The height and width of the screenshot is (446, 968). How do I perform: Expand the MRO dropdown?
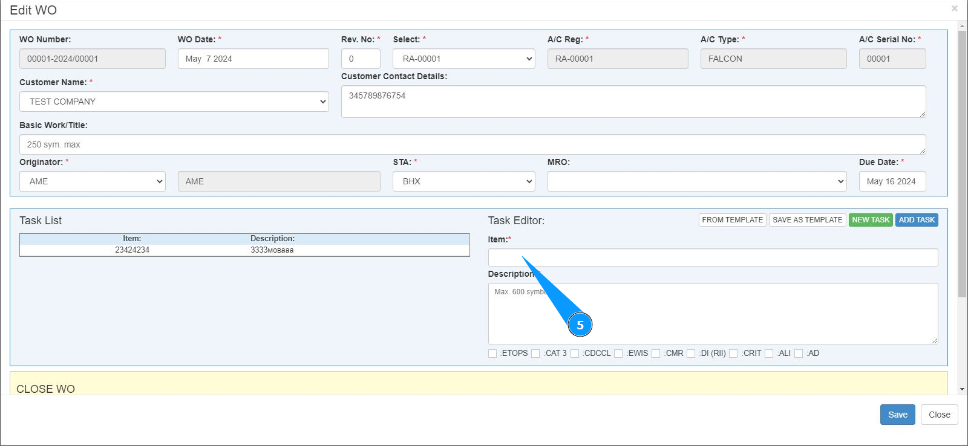[696, 181]
